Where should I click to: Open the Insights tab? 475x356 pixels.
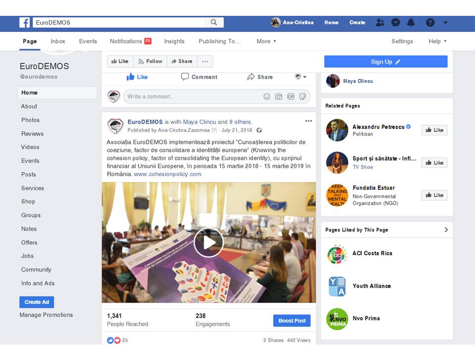point(174,41)
